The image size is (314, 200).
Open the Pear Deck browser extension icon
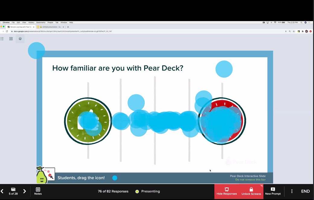[x=299, y=31]
